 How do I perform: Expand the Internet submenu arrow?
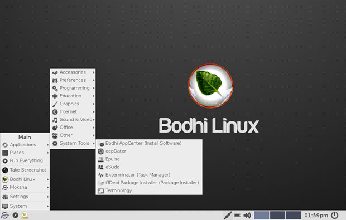[x=94, y=112]
